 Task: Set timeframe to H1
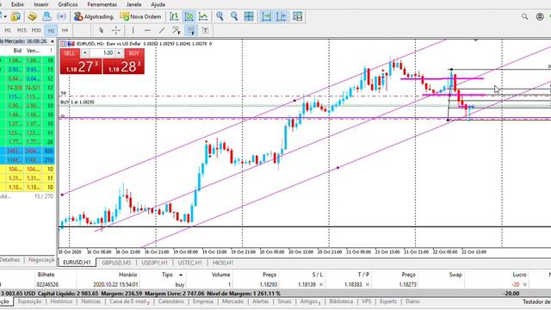51,31
